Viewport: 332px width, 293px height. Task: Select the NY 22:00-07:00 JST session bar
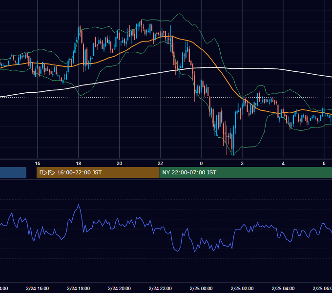[x=246, y=172]
